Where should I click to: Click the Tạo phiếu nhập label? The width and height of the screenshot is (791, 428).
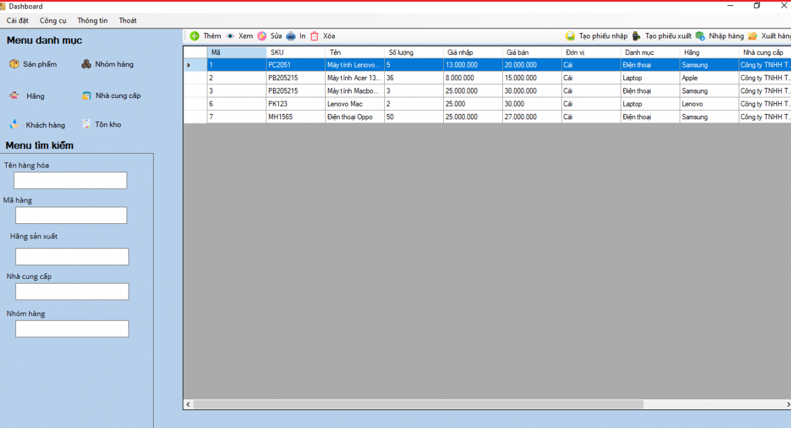[604, 36]
